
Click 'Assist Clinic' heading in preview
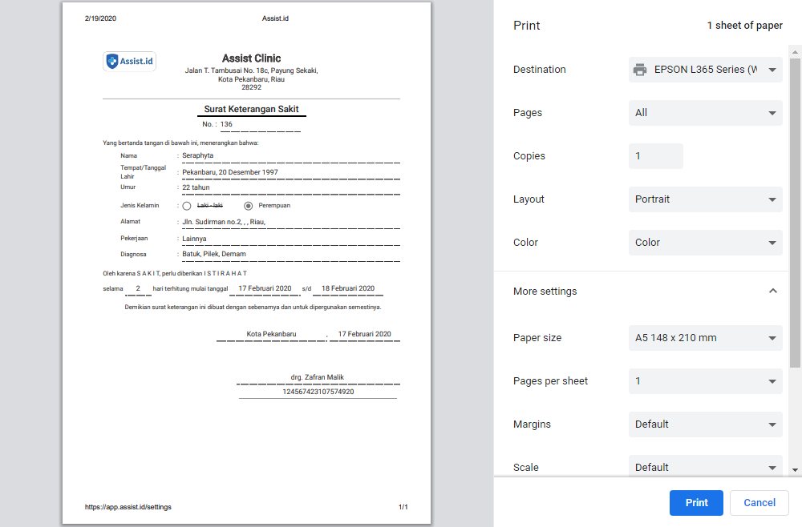[x=251, y=58]
